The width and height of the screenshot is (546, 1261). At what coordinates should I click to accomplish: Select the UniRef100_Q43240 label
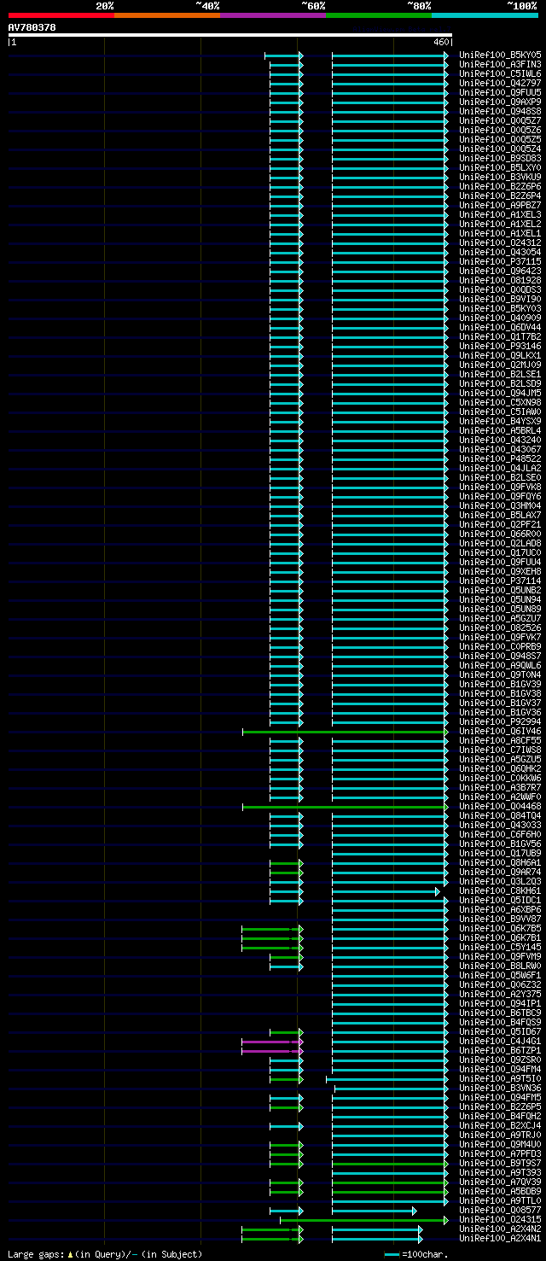(500, 440)
